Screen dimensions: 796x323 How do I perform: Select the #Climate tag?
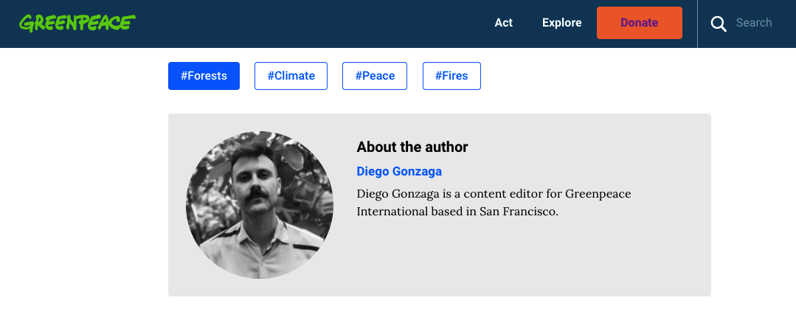point(291,76)
